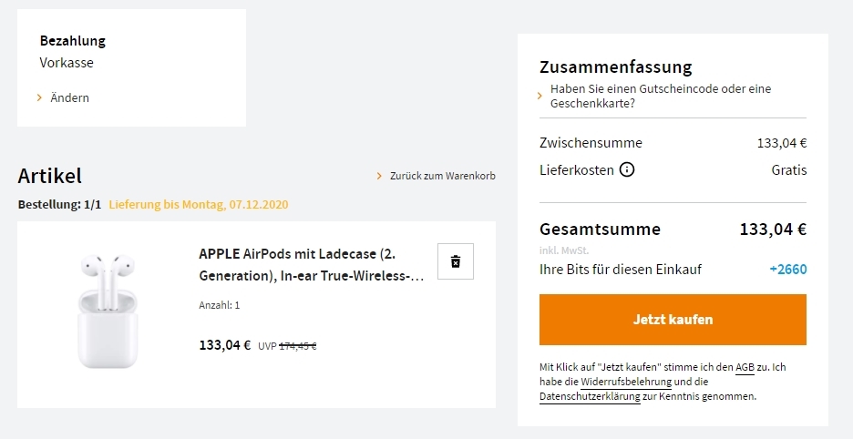This screenshot has width=853, height=439.
Task: Open the APPLE AirPods mit Ladecase title
Action: pyautogui.click(x=312, y=264)
